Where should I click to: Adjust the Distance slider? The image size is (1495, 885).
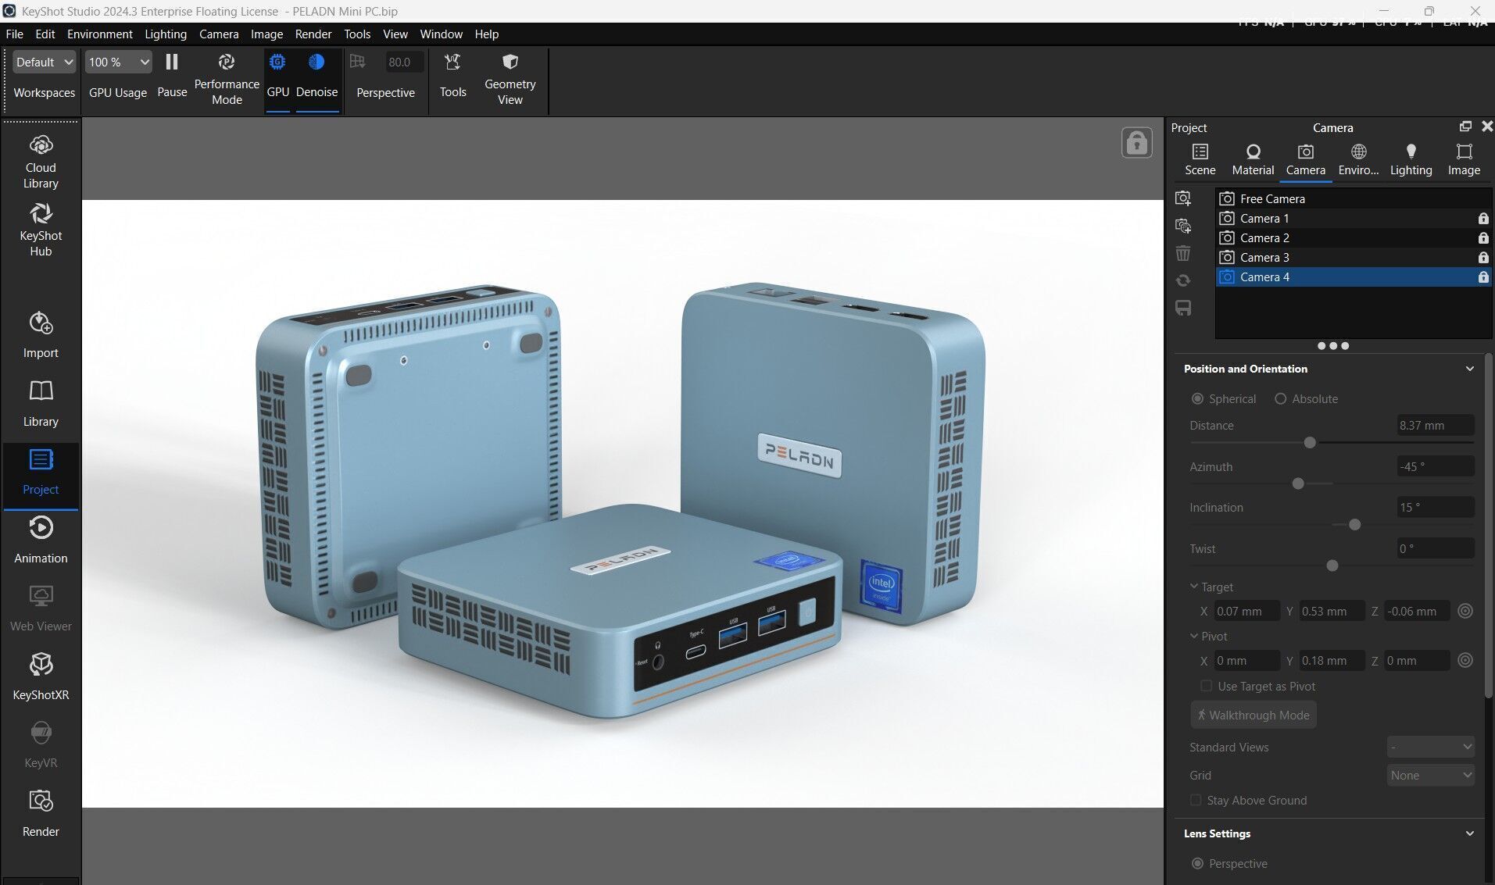pyautogui.click(x=1310, y=443)
